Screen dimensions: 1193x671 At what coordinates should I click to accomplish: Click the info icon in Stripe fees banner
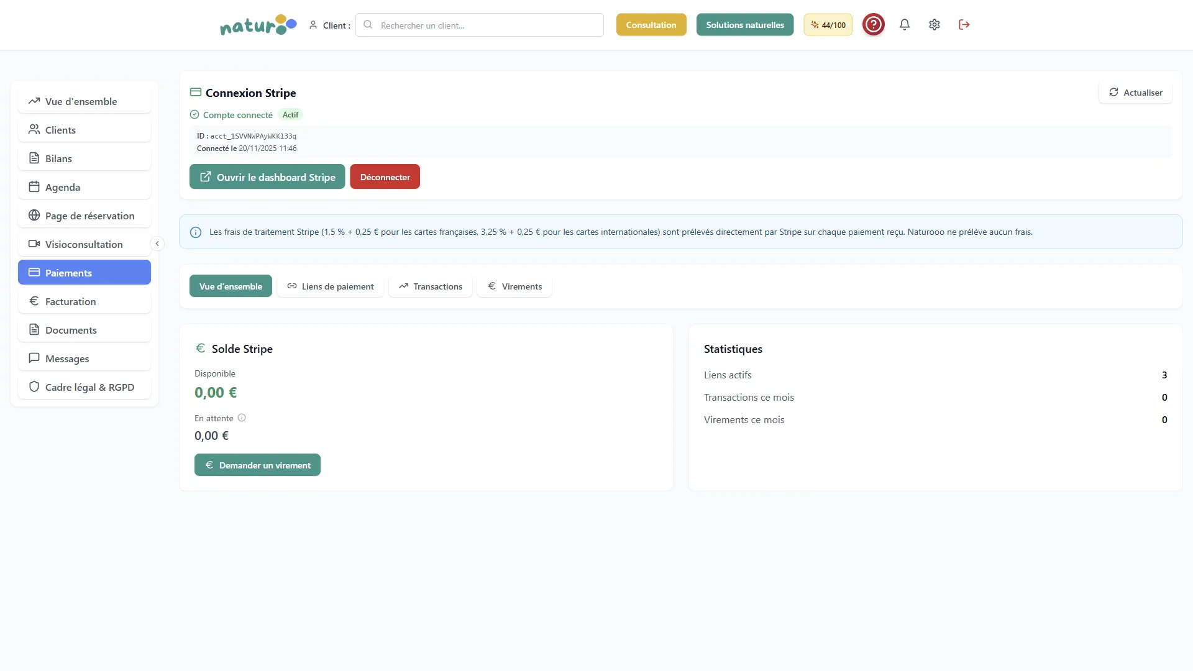click(x=196, y=232)
